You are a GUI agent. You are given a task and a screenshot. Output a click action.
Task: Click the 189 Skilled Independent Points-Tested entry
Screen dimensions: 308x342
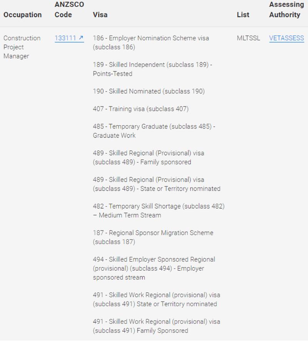152,69
